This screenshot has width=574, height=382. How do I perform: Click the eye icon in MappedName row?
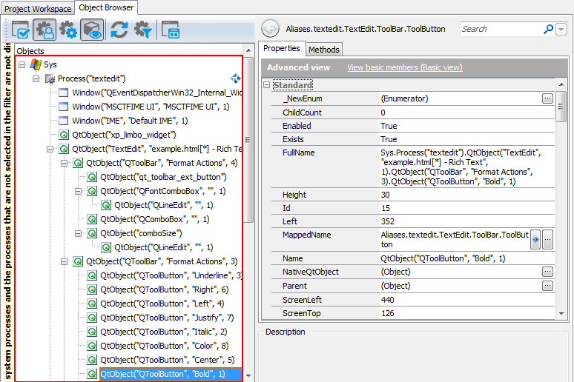point(535,238)
